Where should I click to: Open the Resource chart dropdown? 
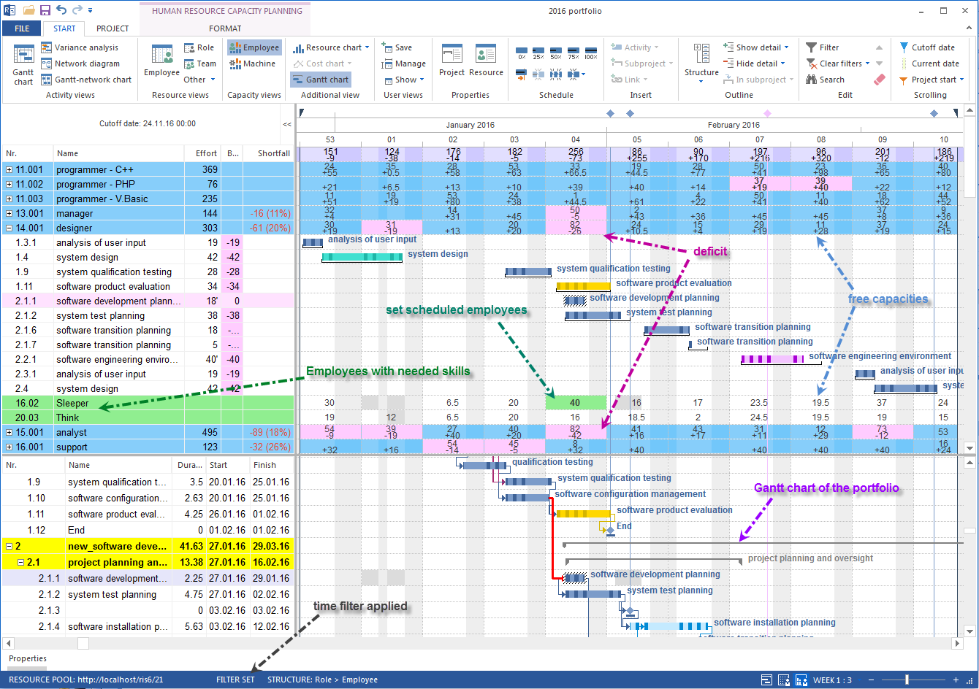click(x=331, y=47)
